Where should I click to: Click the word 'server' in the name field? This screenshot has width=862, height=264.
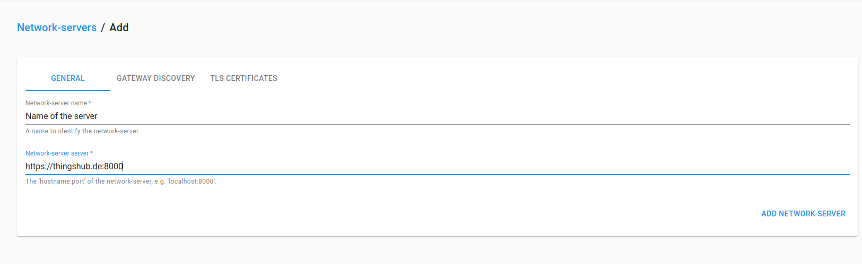(x=86, y=116)
